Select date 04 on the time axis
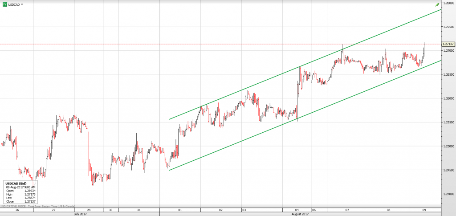The width and height of the screenshot is (456, 216). tap(297, 209)
